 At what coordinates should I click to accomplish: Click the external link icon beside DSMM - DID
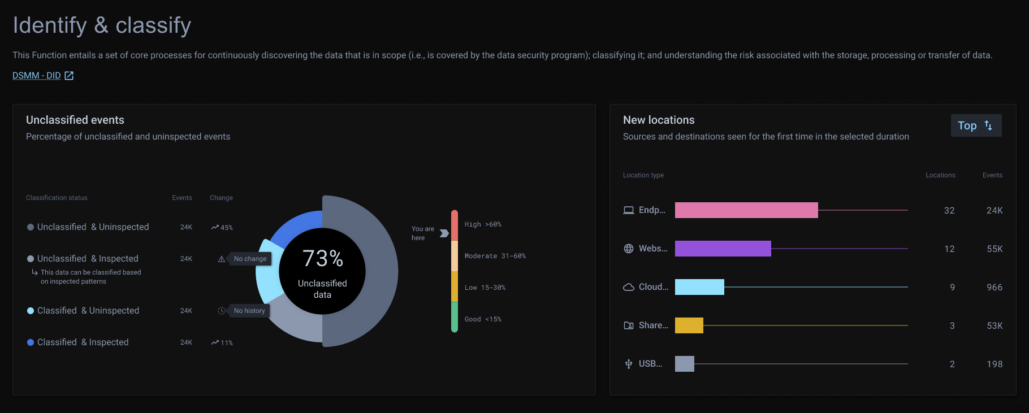click(69, 76)
